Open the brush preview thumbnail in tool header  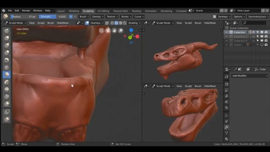[5, 16]
